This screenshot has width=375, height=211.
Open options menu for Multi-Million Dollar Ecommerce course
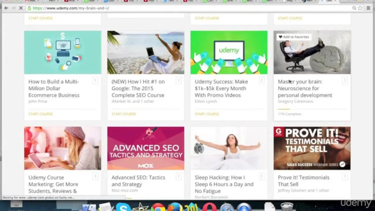point(95,80)
